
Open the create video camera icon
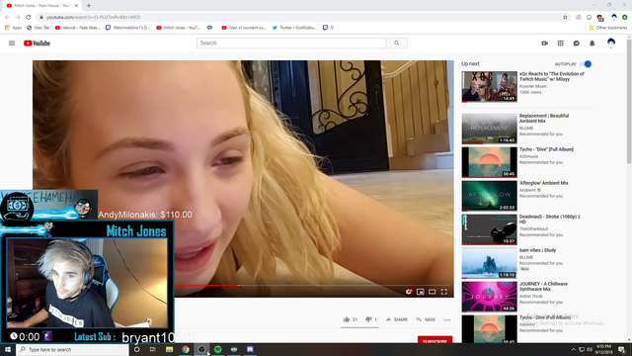click(x=544, y=44)
